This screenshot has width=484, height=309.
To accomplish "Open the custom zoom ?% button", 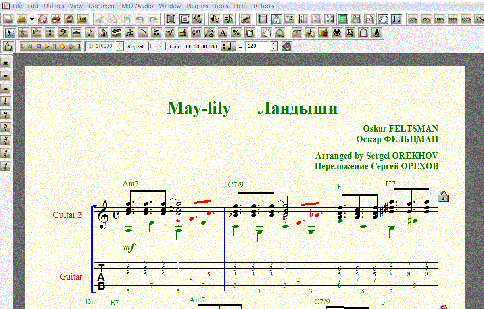I will [x=479, y=19].
